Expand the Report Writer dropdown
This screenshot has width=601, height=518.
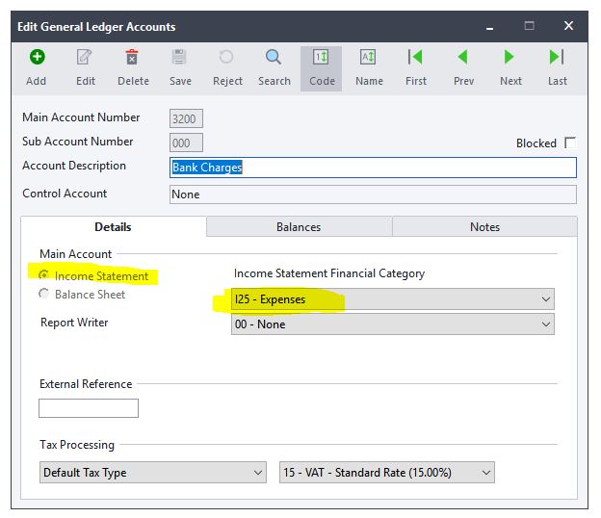(393, 324)
